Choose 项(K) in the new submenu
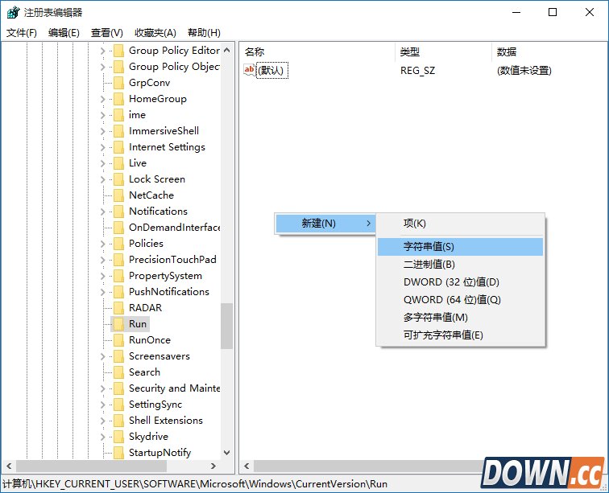The width and height of the screenshot is (609, 493). (460, 224)
